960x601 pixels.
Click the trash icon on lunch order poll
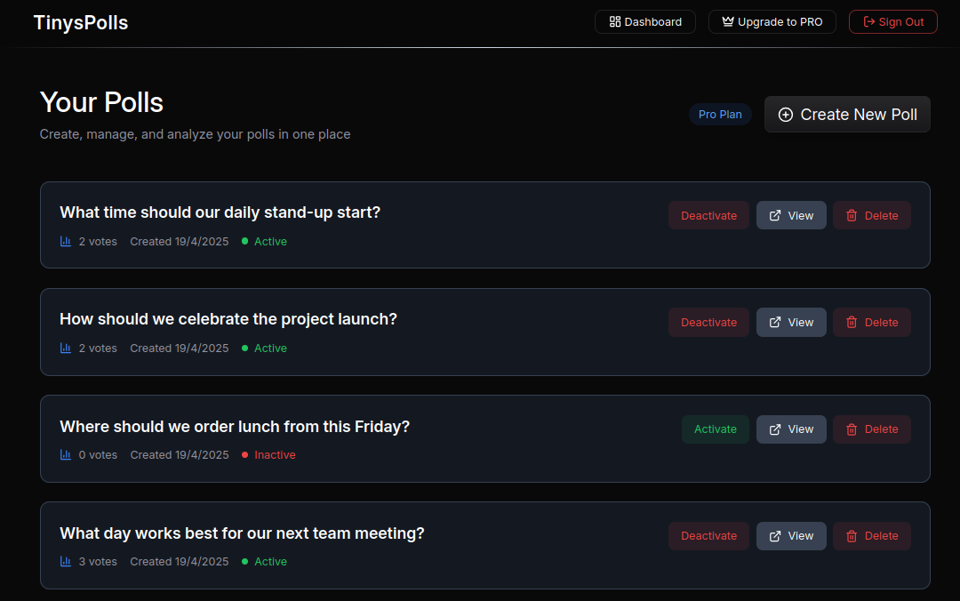tap(852, 429)
